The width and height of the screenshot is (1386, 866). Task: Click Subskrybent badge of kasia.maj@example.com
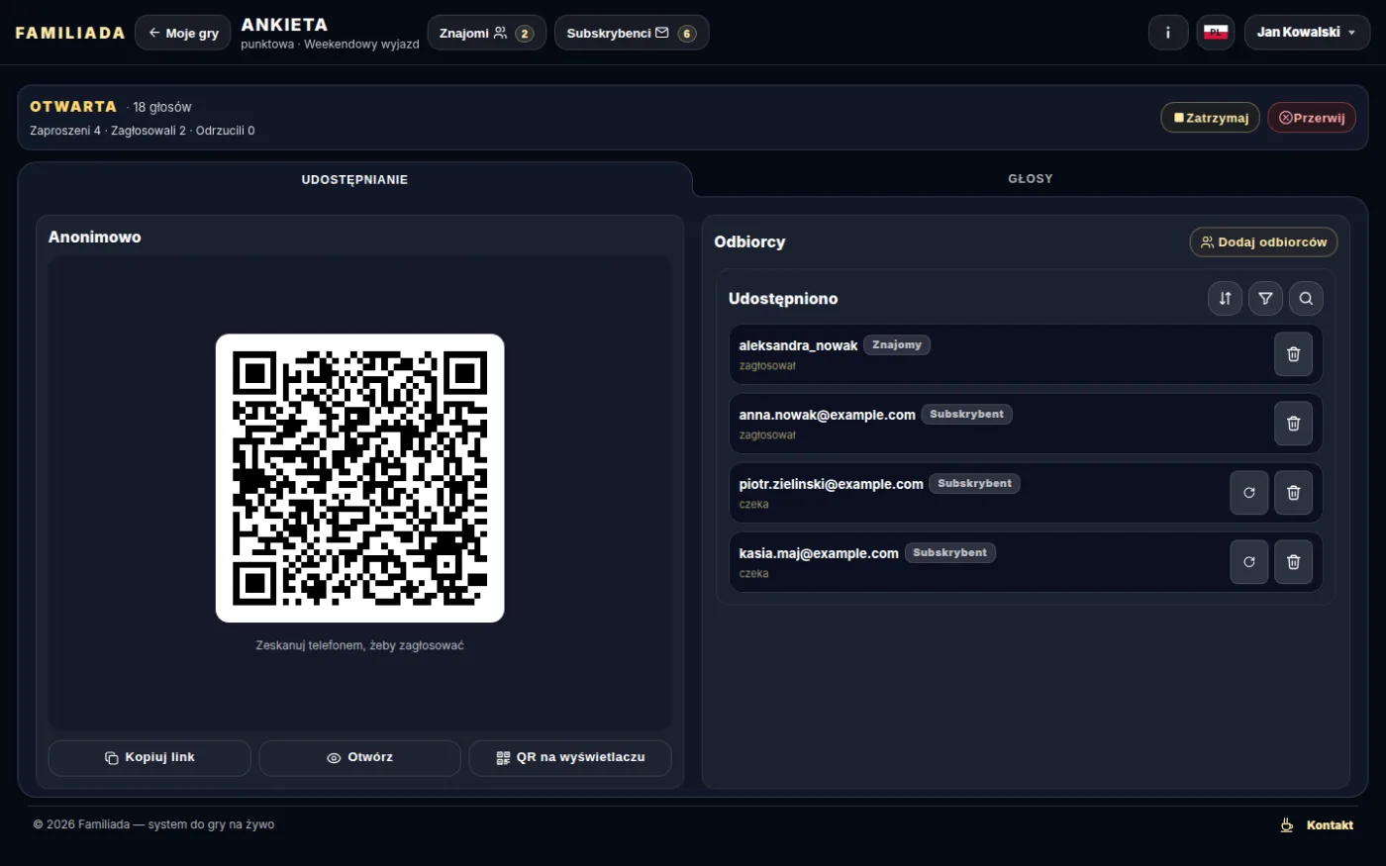pos(949,552)
